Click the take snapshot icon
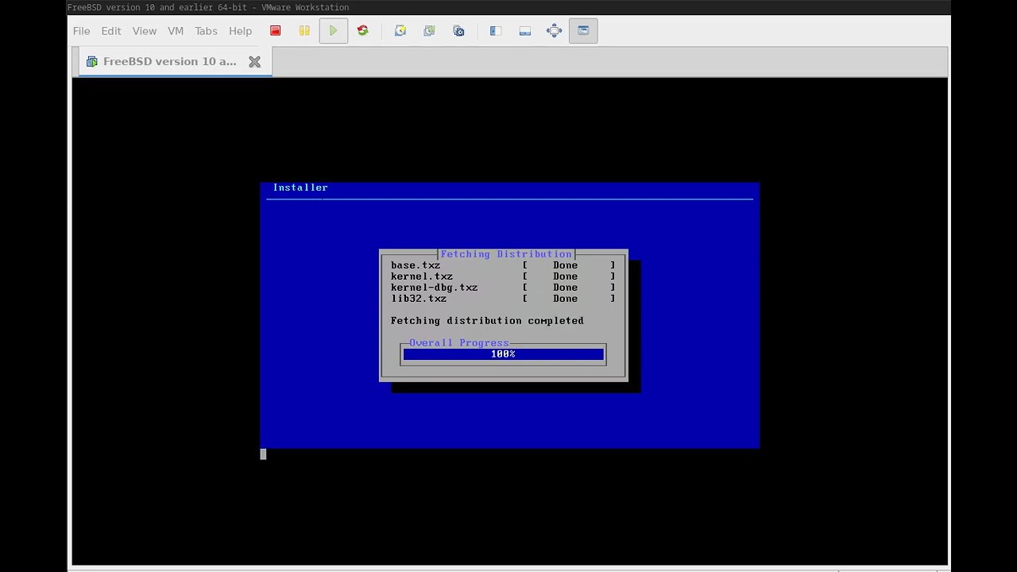The width and height of the screenshot is (1017, 572). (400, 31)
